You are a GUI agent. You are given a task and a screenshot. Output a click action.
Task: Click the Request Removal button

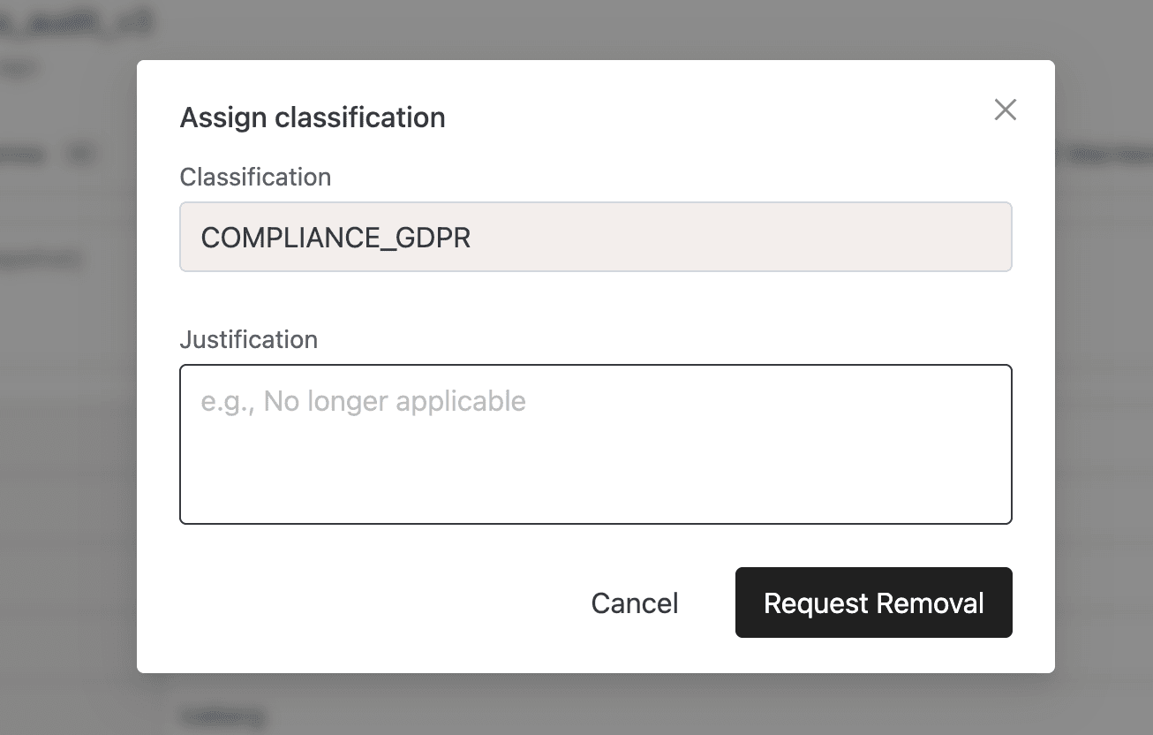coord(873,602)
